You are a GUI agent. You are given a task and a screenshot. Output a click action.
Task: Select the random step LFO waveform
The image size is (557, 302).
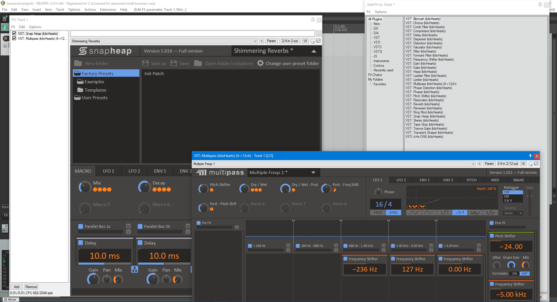(490, 213)
